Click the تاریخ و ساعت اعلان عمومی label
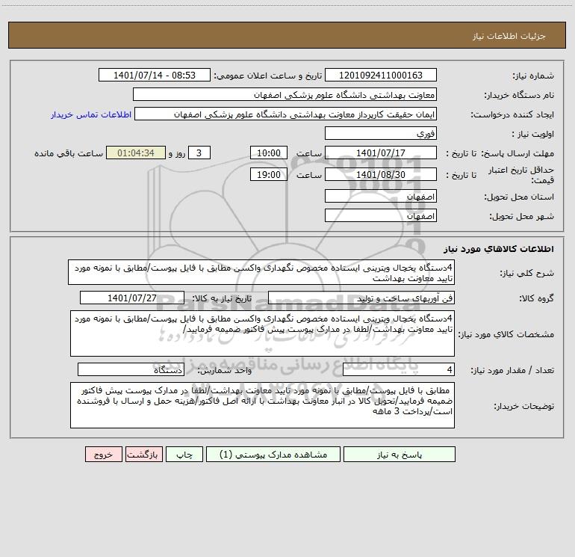The image size is (575, 557). 267,76
